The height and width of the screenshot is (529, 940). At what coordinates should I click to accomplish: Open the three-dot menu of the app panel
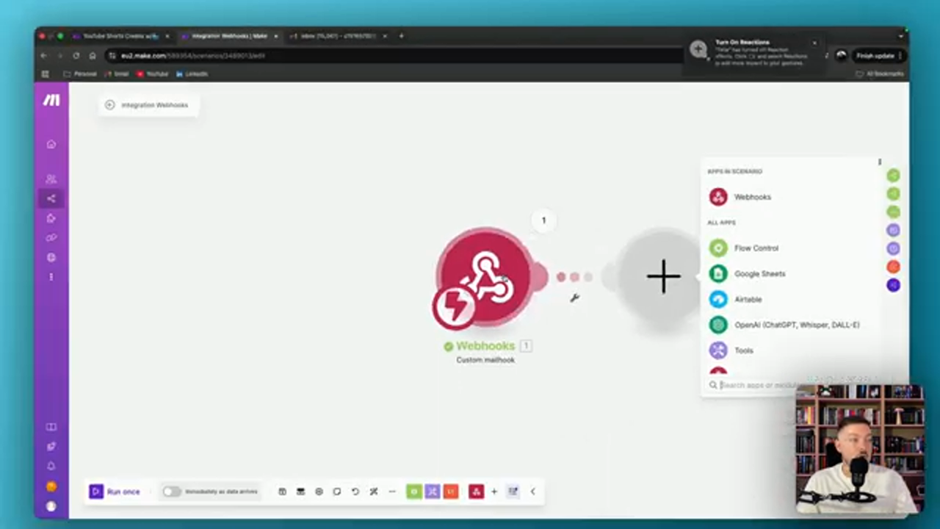[879, 162]
